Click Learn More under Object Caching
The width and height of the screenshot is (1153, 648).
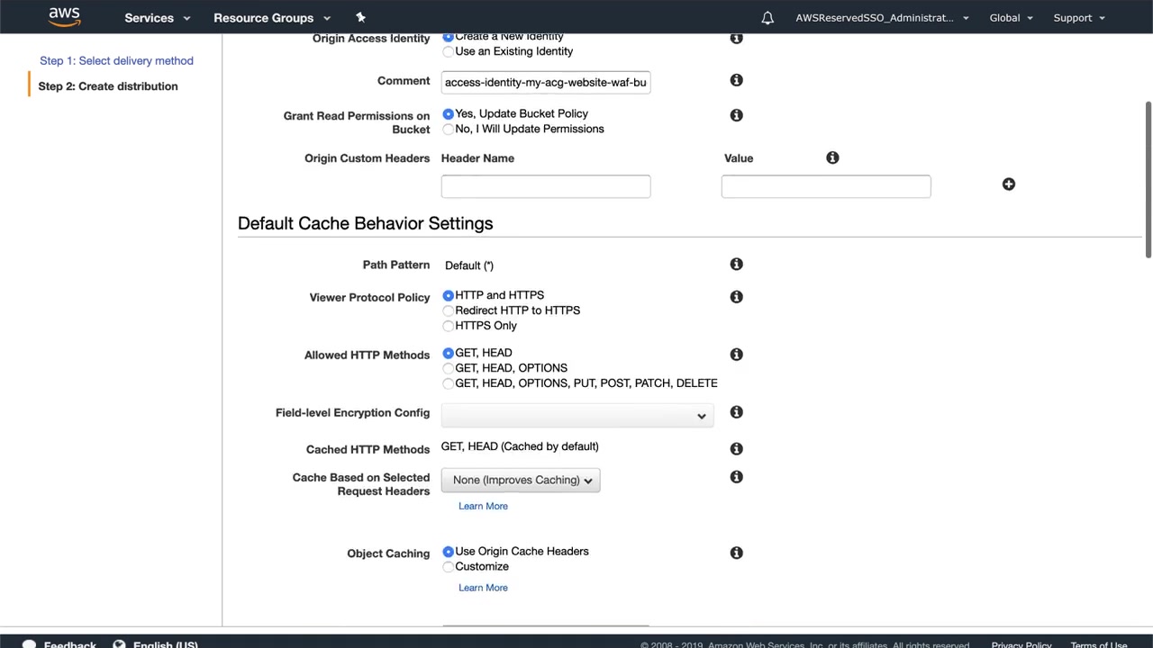483,588
